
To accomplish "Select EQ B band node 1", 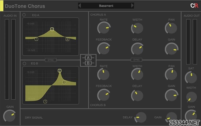I will 45,102.
